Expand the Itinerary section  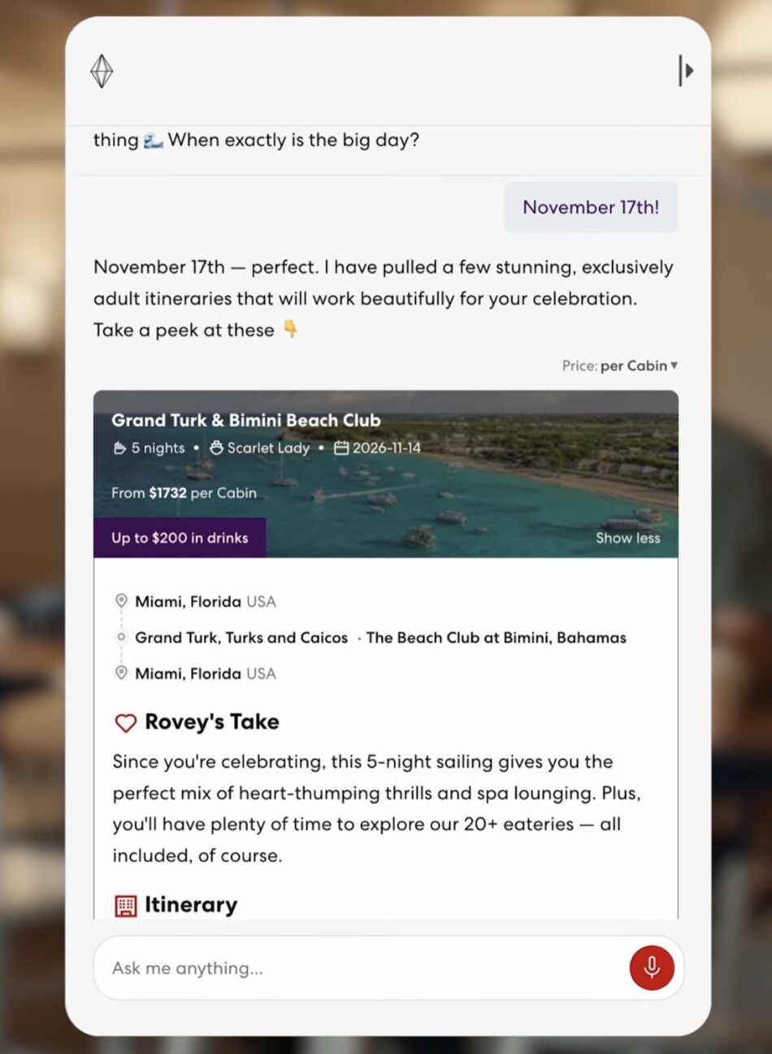click(x=190, y=904)
